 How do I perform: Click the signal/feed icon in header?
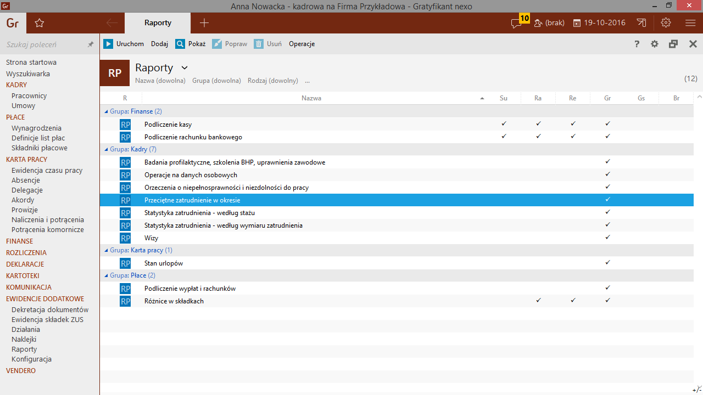(641, 23)
